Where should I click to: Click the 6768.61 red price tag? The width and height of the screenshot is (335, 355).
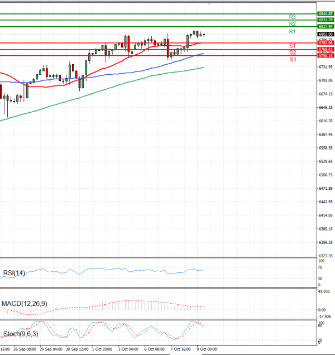(326, 50)
